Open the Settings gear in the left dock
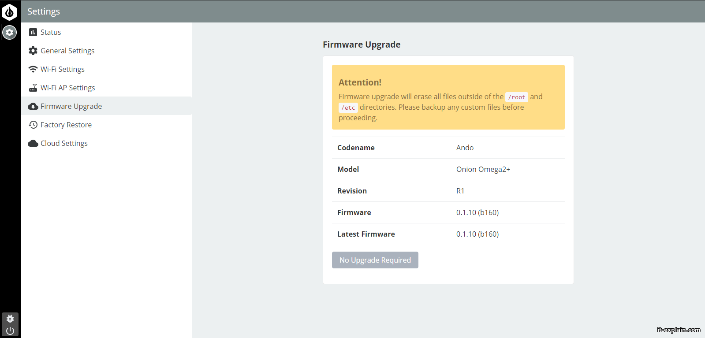This screenshot has height=338, width=705. click(x=10, y=32)
